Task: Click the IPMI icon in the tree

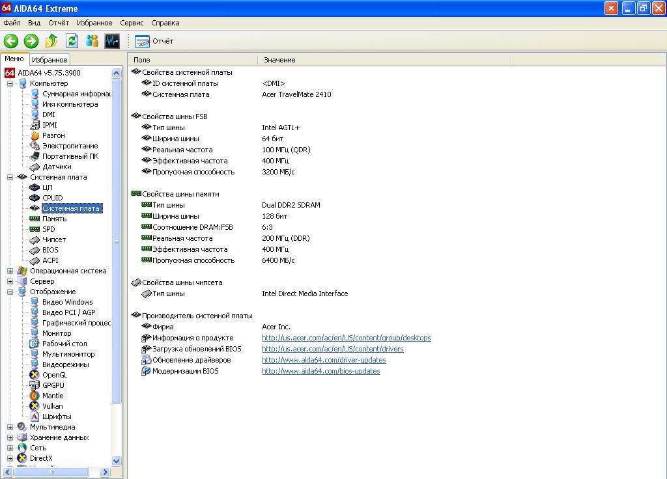Action: point(35,125)
